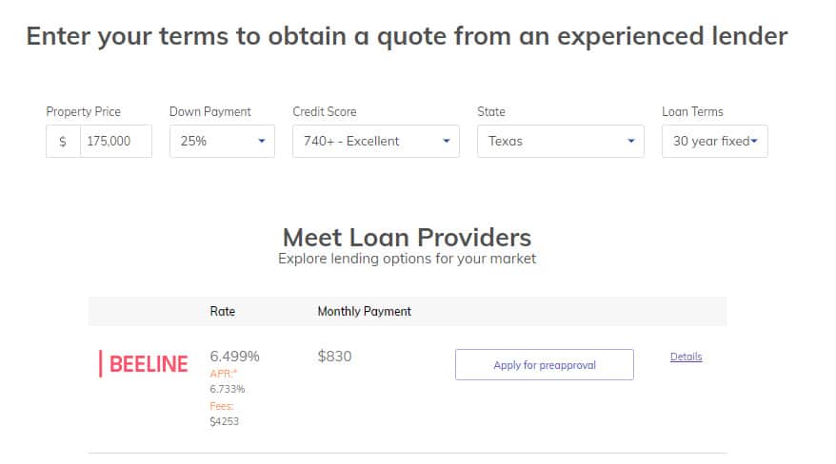Open the State dropdown showing Texas
Viewport: 836px width, 464px height.
[x=561, y=141]
